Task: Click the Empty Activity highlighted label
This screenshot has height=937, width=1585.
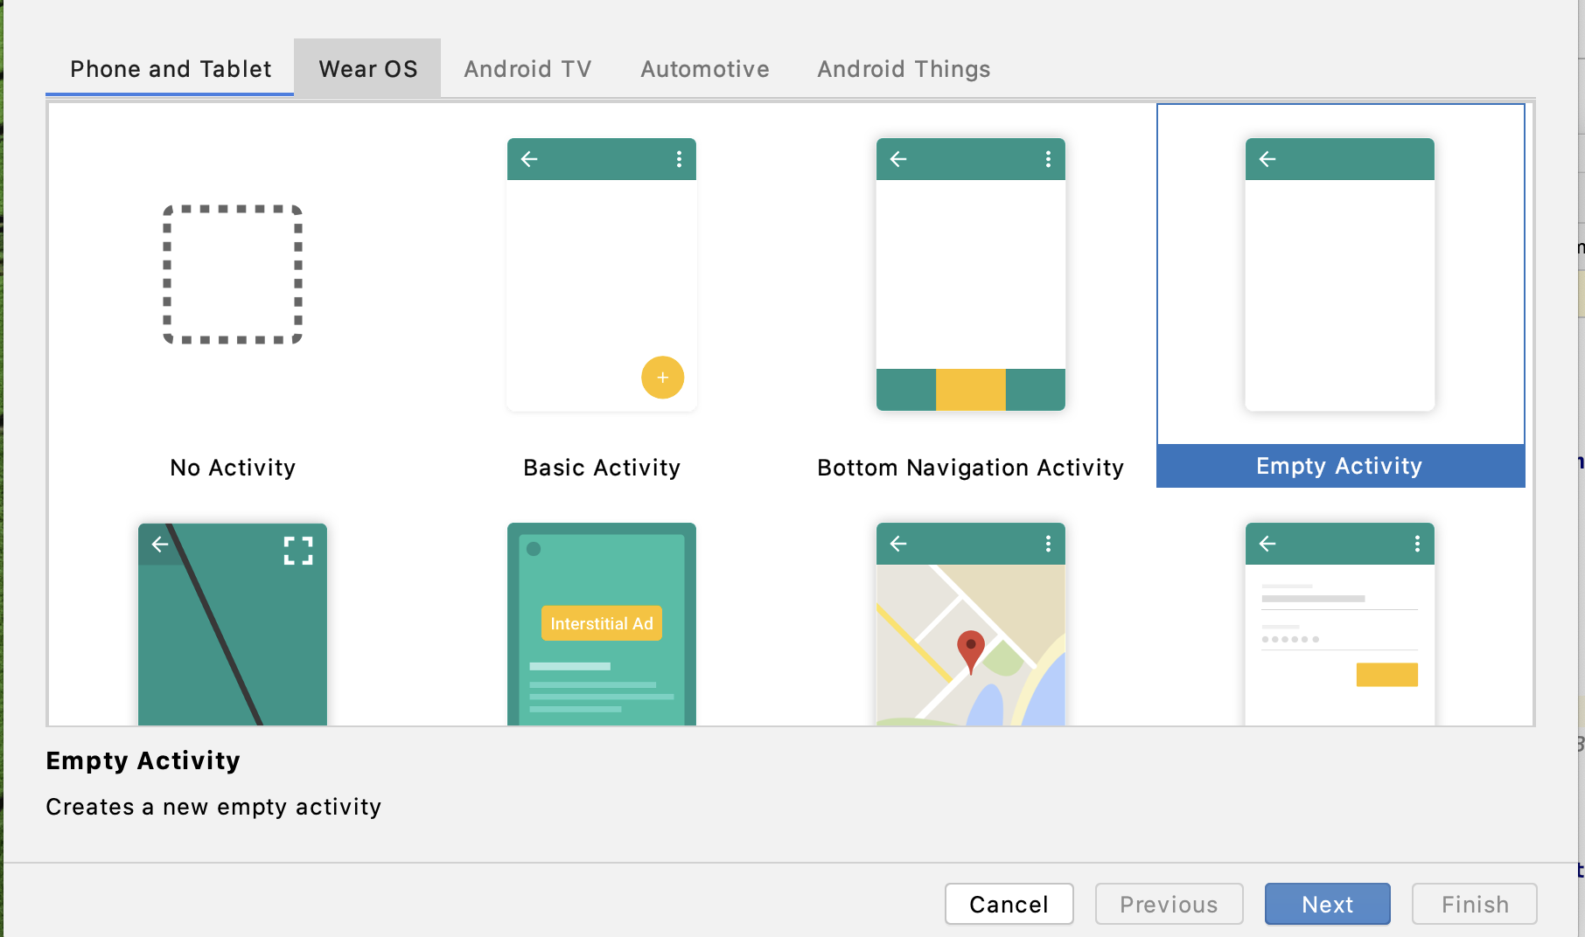Action: coord(1339,466)
